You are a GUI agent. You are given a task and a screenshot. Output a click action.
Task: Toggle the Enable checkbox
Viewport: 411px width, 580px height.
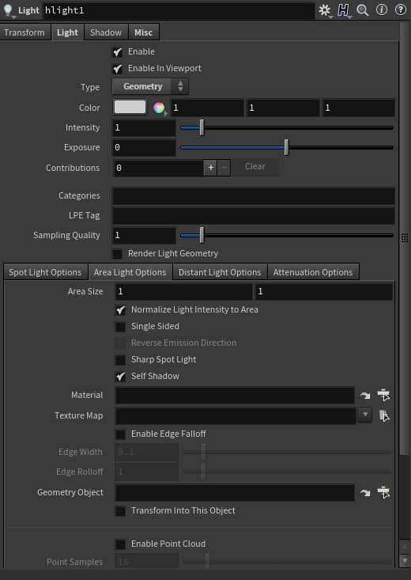coord(118,52)
